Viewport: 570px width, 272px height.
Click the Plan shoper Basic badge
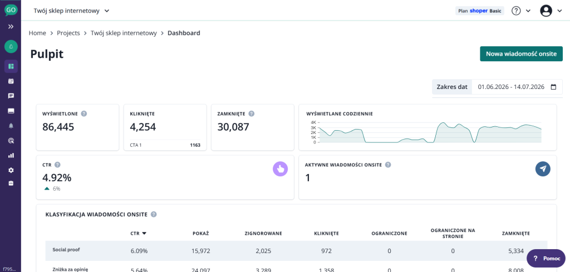tap(479, 11)
